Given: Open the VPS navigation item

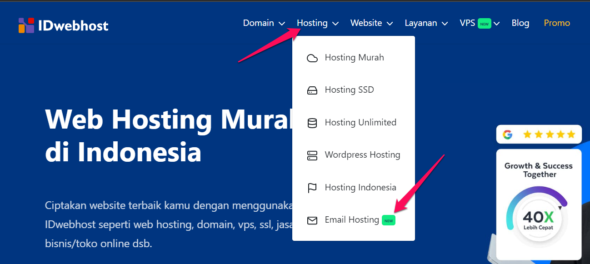Looking at the screenshot, I should click(x=467, y=23).
